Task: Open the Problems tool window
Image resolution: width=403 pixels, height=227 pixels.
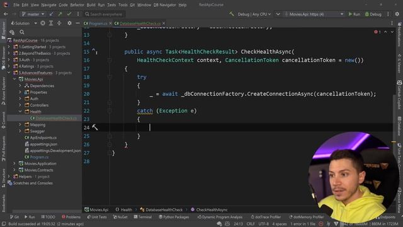Action: (x=71, y=217)
